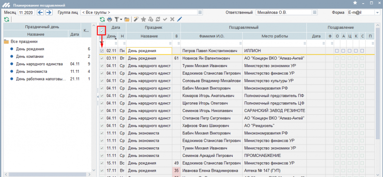This screenshot has height=177, width=383.
Task: Click the Месяц 11.2020 field
Action: (x=26, y=12)
